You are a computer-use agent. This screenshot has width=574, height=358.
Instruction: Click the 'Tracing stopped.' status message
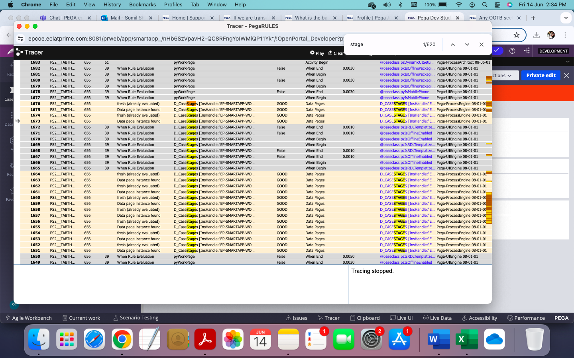coord(372,271)
